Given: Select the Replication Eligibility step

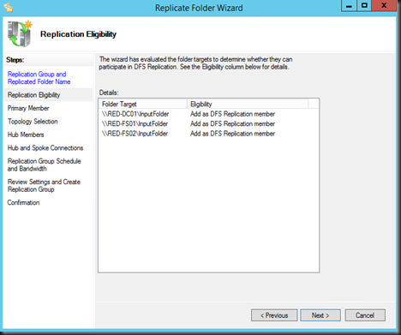Looking at the screenshot, I should [33, 95].
